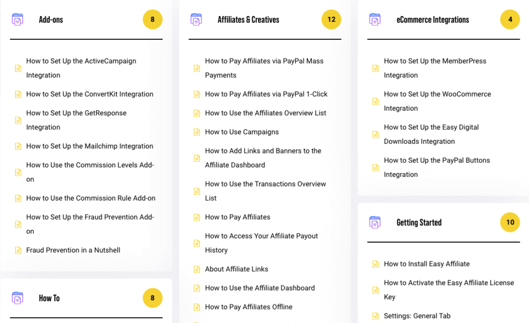Image resolution: width=529 pixels, height=323 pixels.
Task: Open How to Activate the Easy Affiliate License Key
Action: [x=449, y=289]
